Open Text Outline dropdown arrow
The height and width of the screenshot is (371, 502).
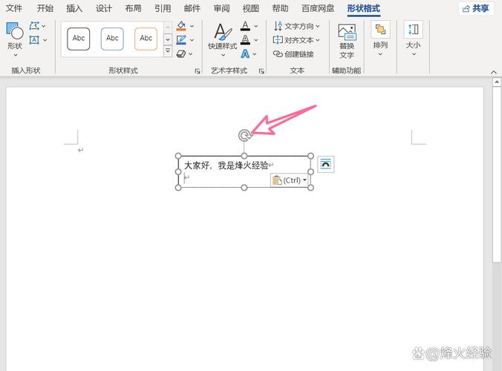[256, 40]
